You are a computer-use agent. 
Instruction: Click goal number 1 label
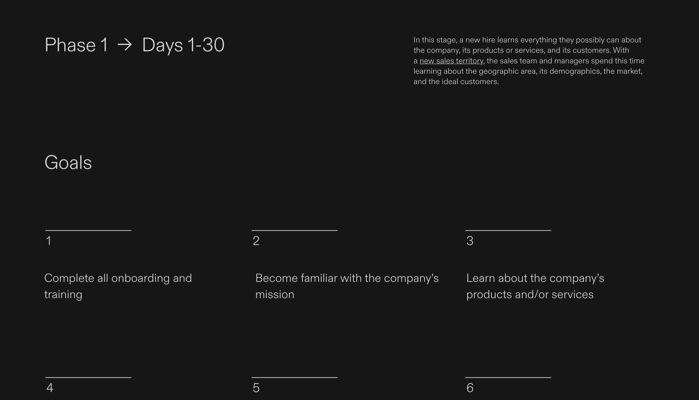[48, 241]
